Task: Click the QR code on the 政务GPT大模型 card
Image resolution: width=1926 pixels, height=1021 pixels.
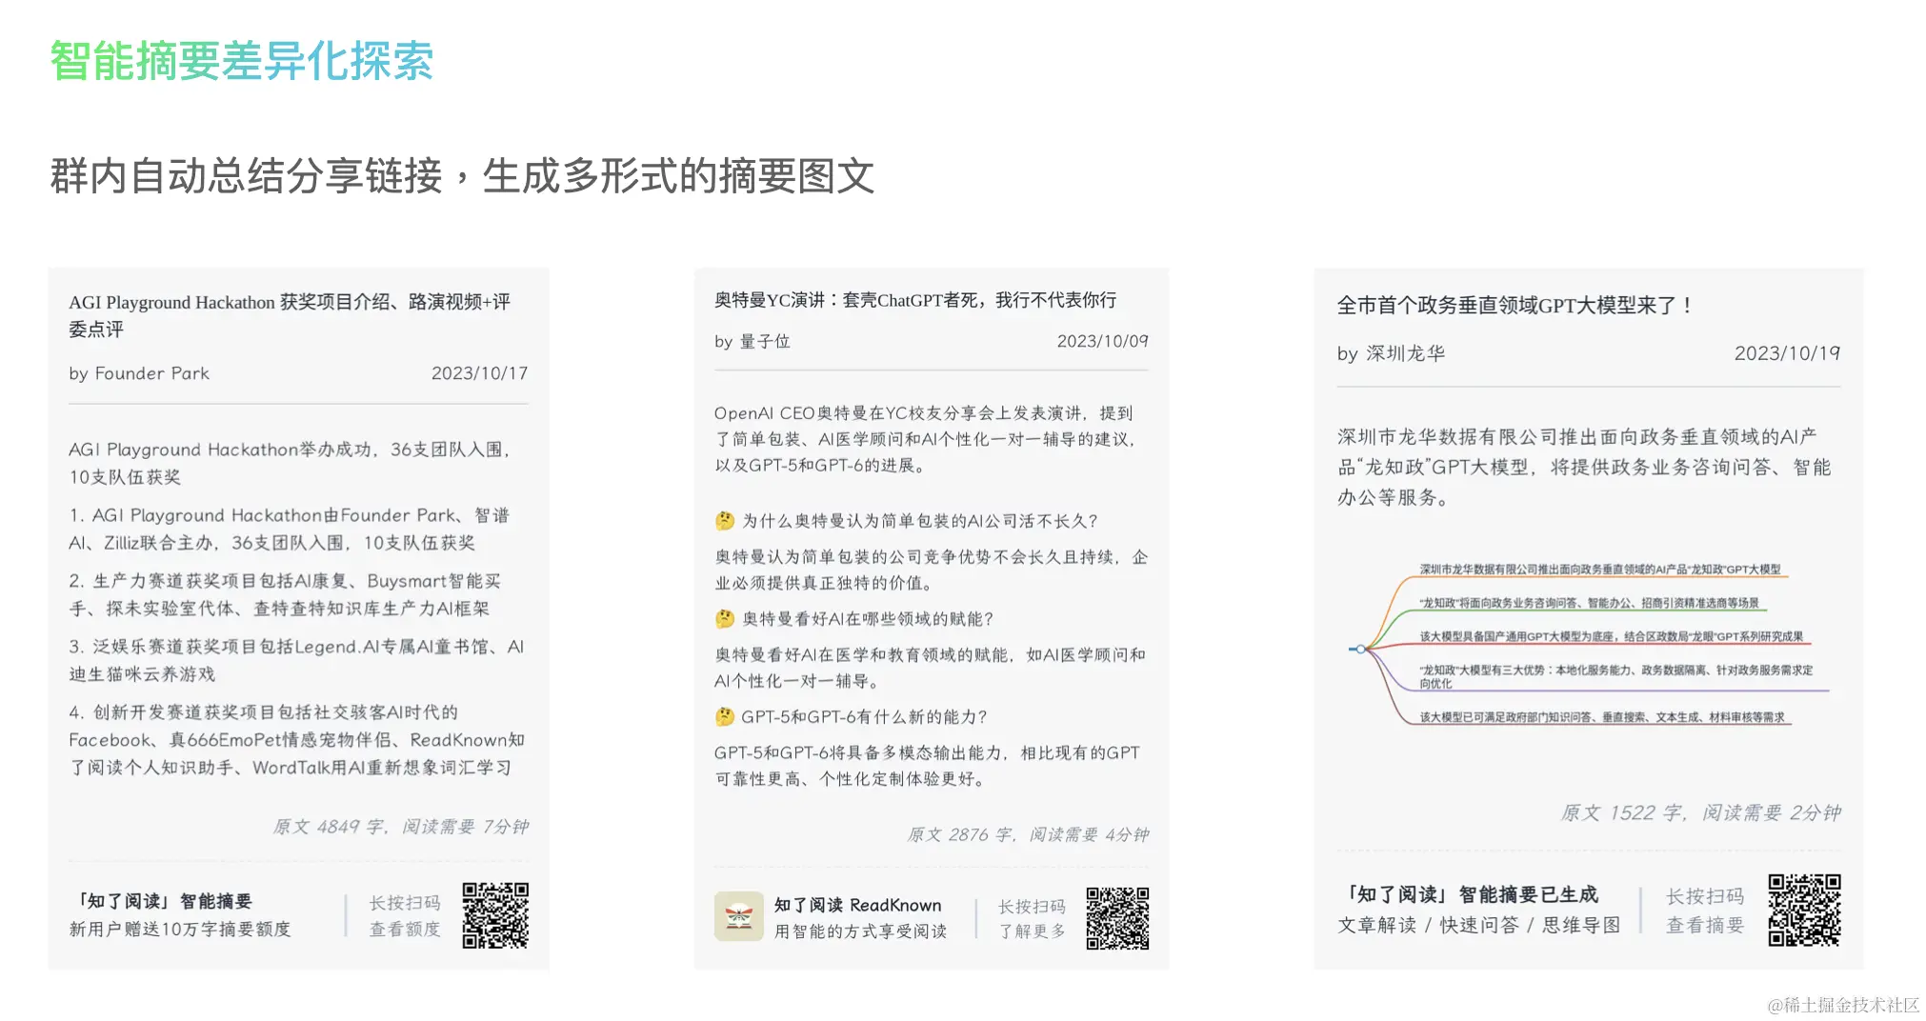Action: (x=1804, y=910)
